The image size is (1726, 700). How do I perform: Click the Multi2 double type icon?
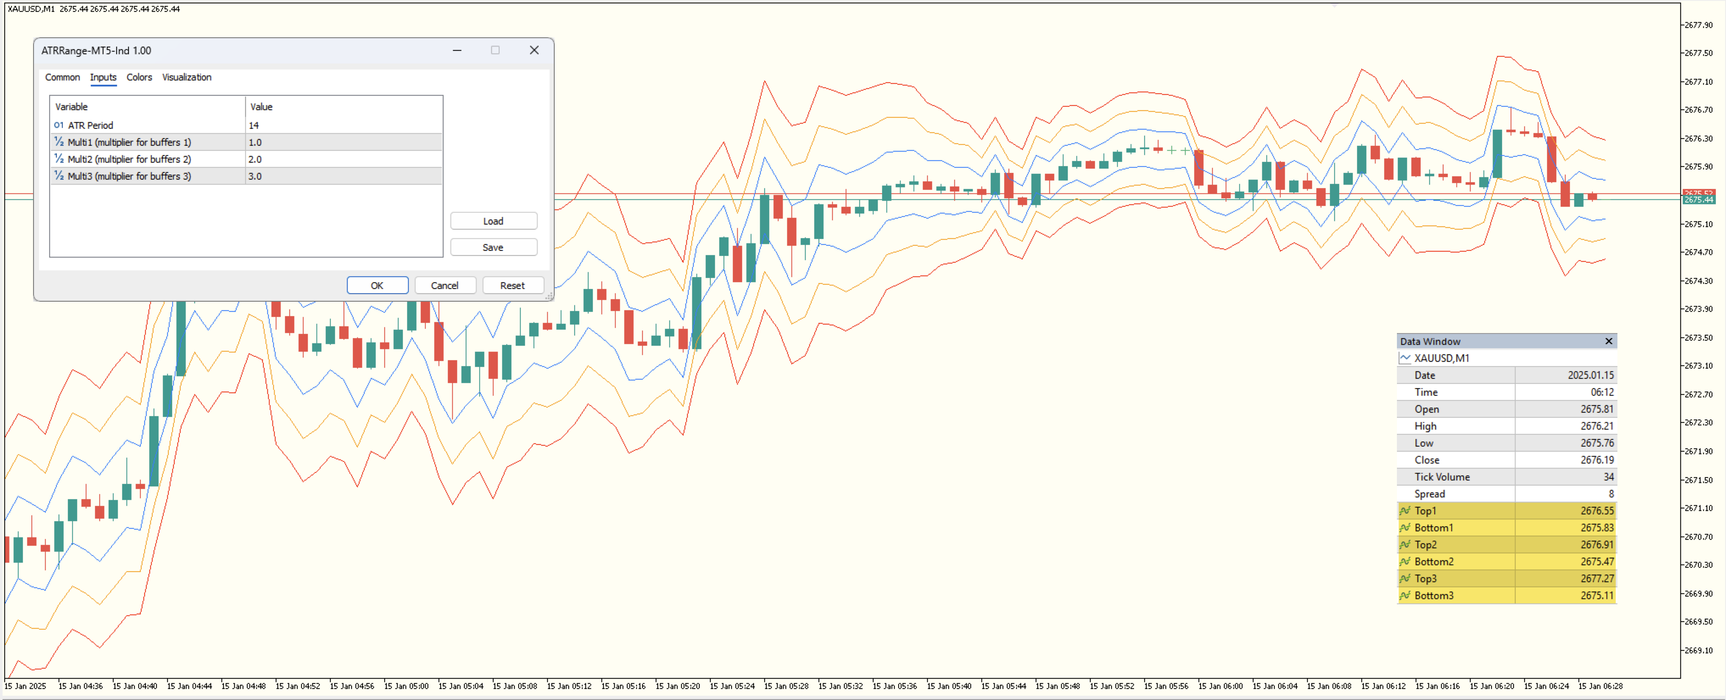tap(59, 158)
